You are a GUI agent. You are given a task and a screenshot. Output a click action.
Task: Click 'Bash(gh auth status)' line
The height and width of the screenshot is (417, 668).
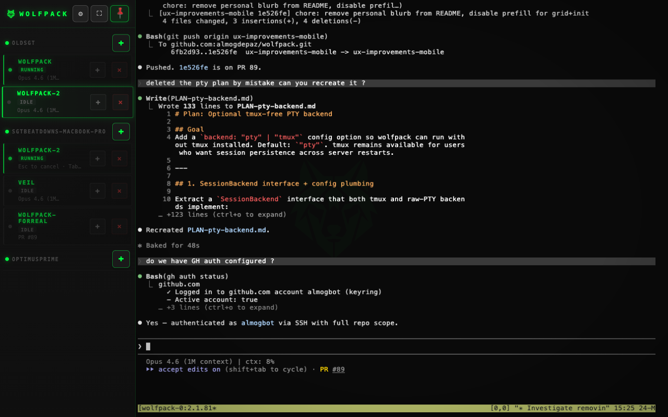[187, 277]
